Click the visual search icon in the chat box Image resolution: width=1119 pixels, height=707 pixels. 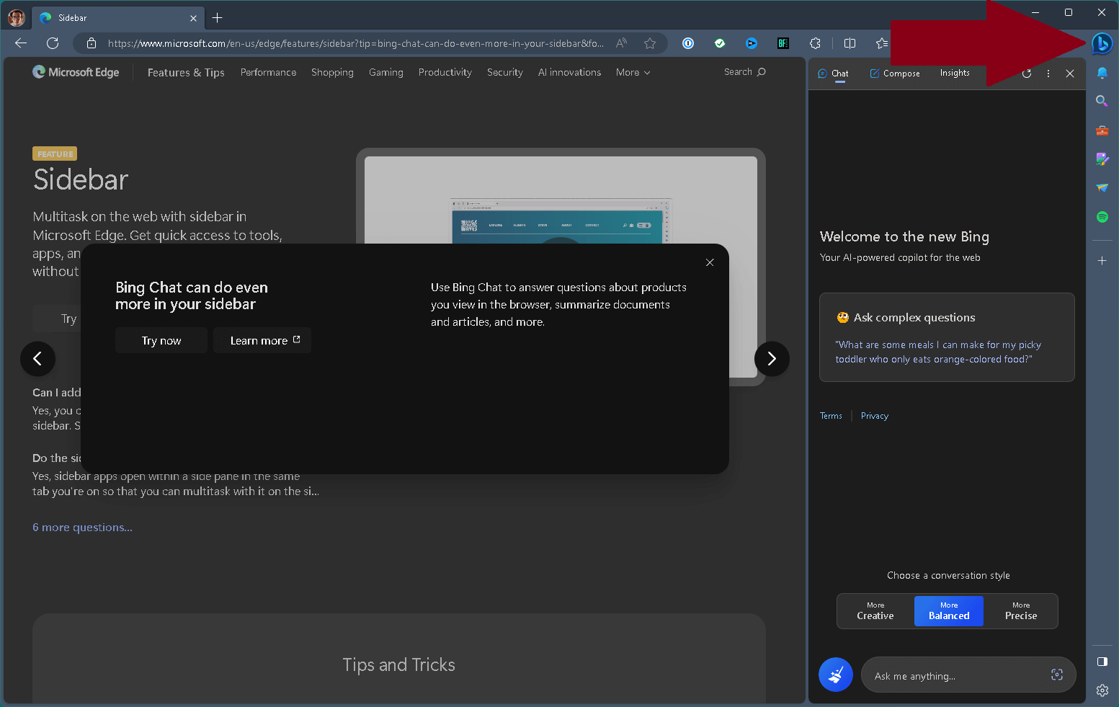[1057, 675]
